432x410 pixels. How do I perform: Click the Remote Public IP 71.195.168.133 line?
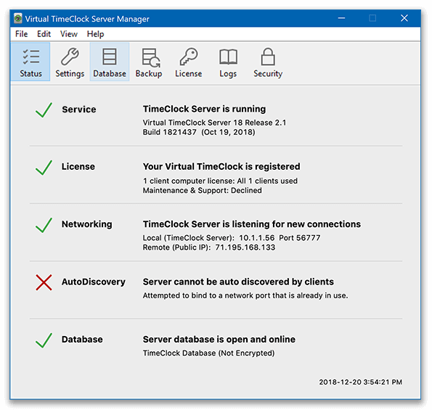click(x=209, y=247)
